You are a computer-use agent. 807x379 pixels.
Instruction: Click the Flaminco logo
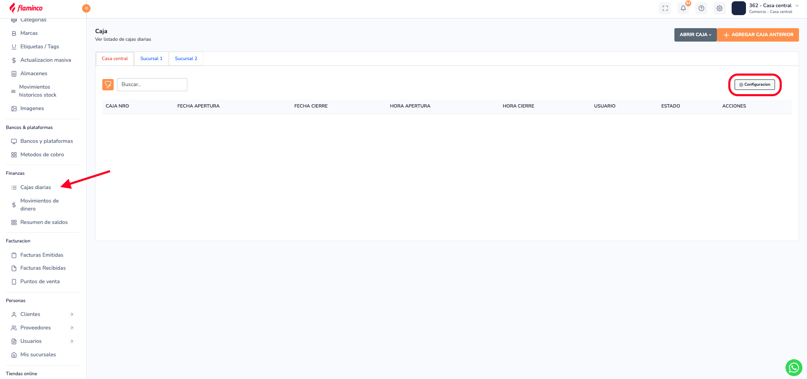26,8
